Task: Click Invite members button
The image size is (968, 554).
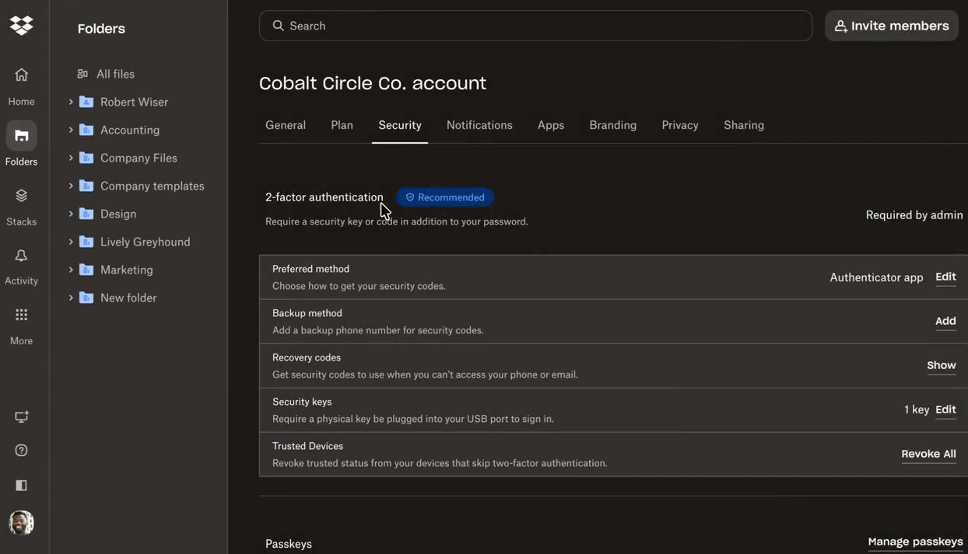Action: pos(892,26)
